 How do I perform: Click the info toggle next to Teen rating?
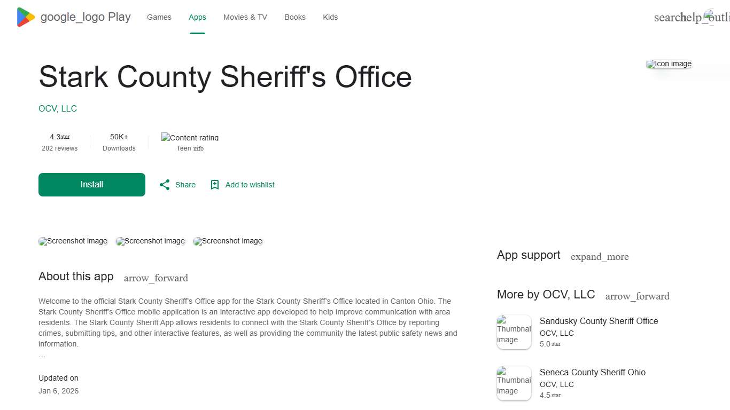click(199, 148)
